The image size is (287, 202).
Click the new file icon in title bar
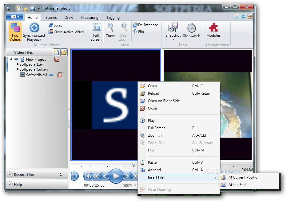pyautogui.click(x=18, y=9)
